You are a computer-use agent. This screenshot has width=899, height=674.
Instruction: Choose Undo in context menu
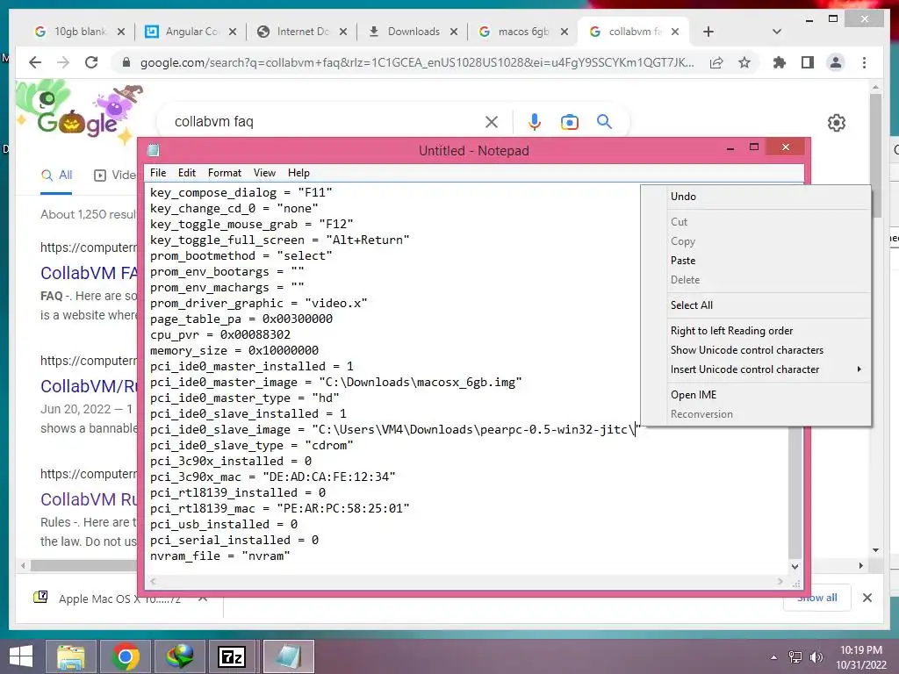[756, 196]
